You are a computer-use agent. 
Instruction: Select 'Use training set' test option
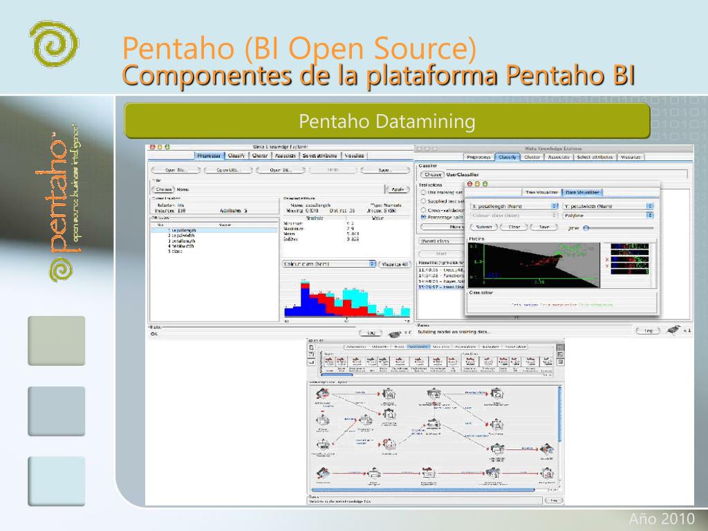coord(424,193)
